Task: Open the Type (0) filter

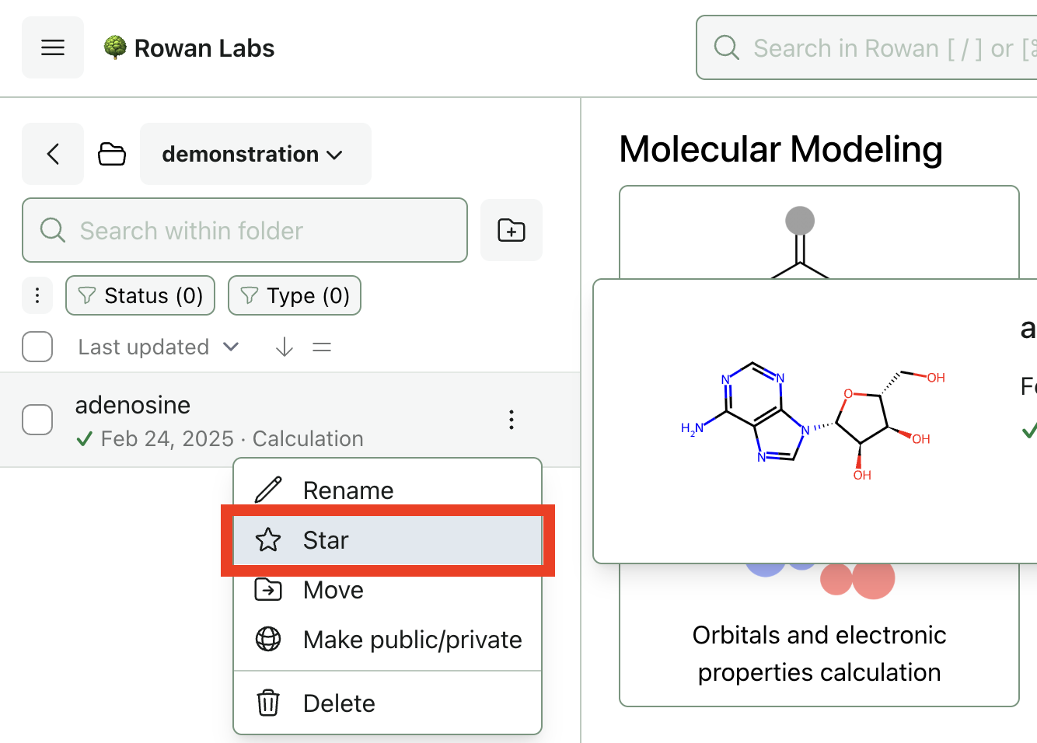Action: click(x=295, y=295)
